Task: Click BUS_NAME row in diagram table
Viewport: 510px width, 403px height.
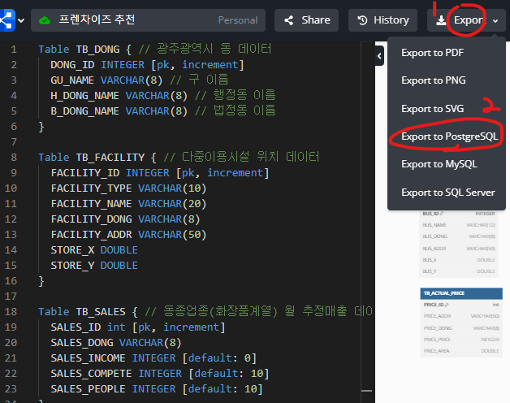Action: click(x=459, y=225)
